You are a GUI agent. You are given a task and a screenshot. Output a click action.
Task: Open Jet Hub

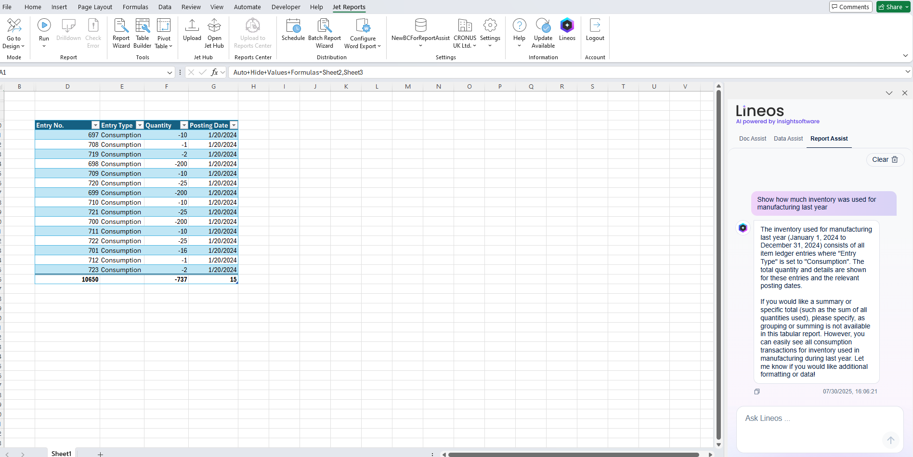tap(214, 32)
